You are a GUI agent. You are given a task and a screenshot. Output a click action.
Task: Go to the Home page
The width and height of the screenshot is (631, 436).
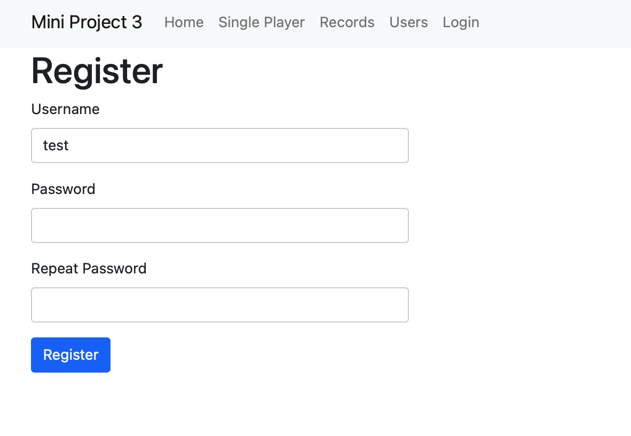point(184,22)
